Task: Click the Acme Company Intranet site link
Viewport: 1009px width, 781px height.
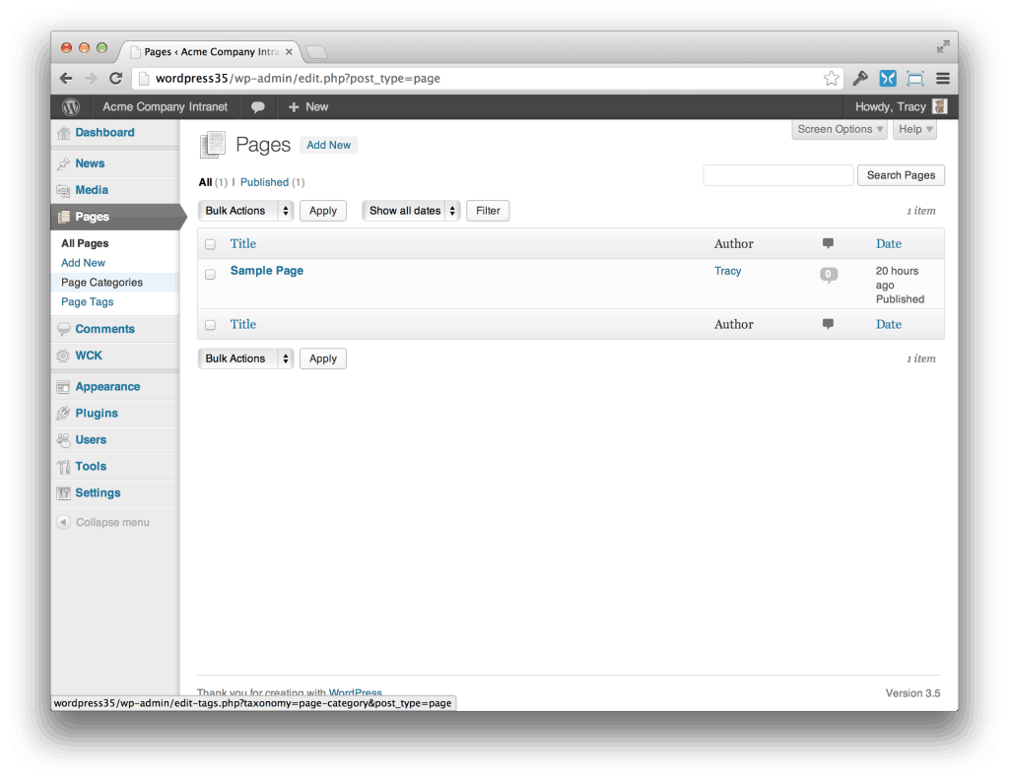Action: tap(165, 106)
